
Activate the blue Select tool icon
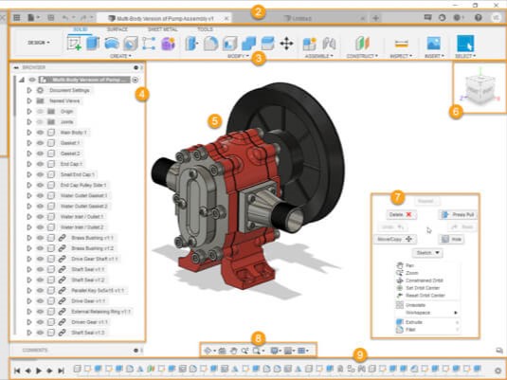(465, 44)
